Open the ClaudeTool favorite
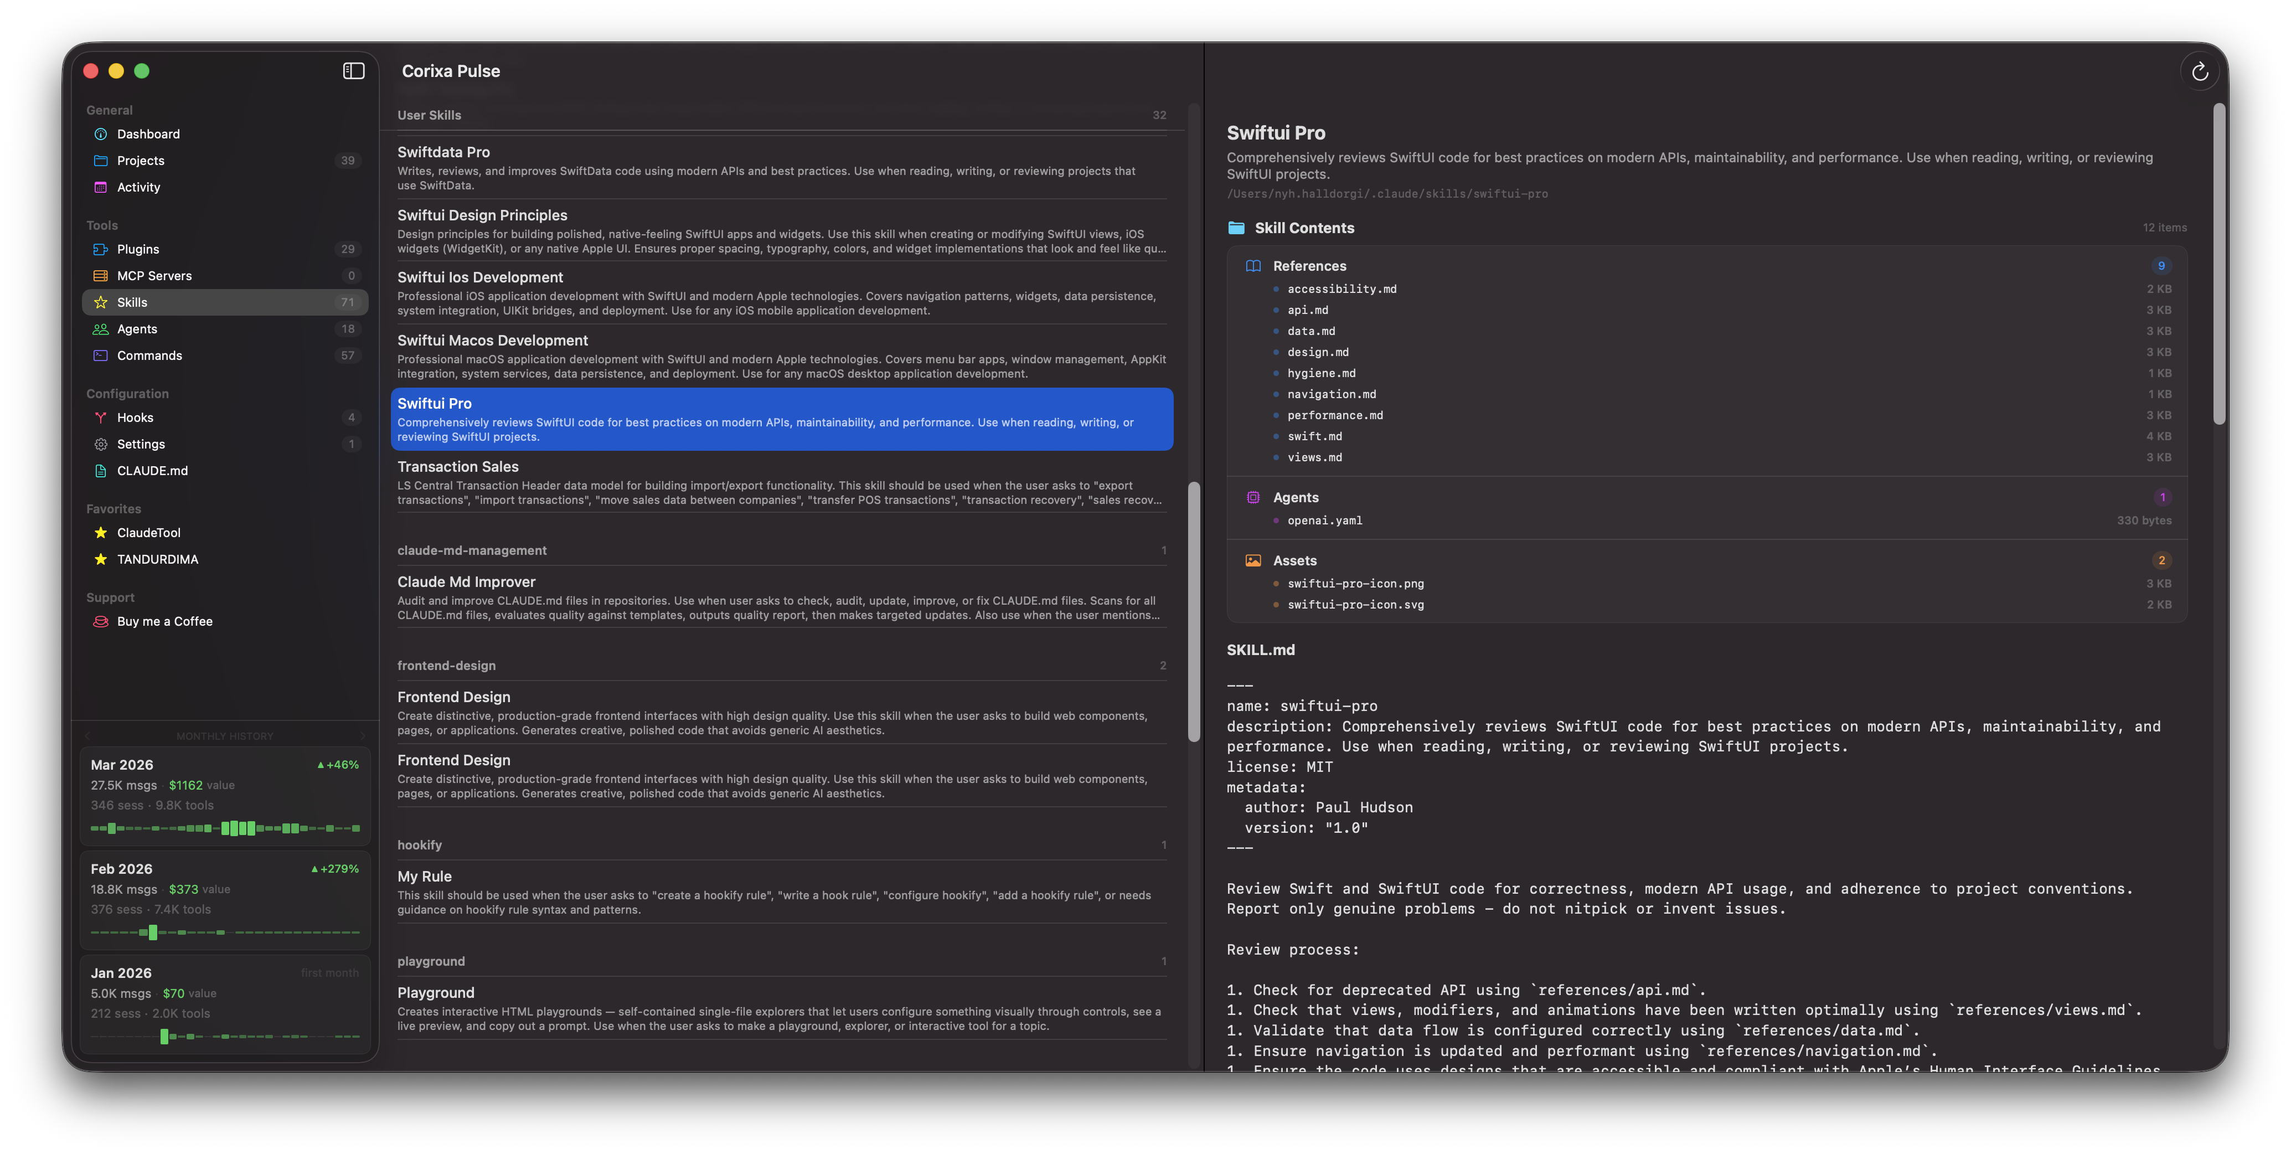This screenshot has height=1154, width=2291. tap(224, 533)
